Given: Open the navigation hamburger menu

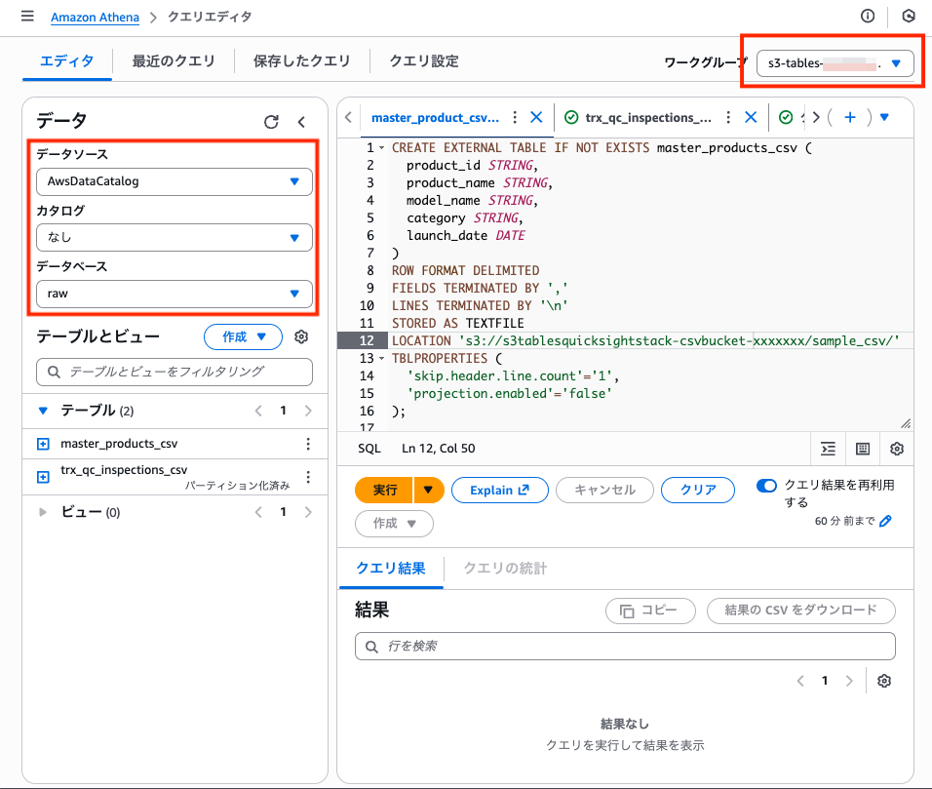Looking at the screenshot, I should coord(26,17).
